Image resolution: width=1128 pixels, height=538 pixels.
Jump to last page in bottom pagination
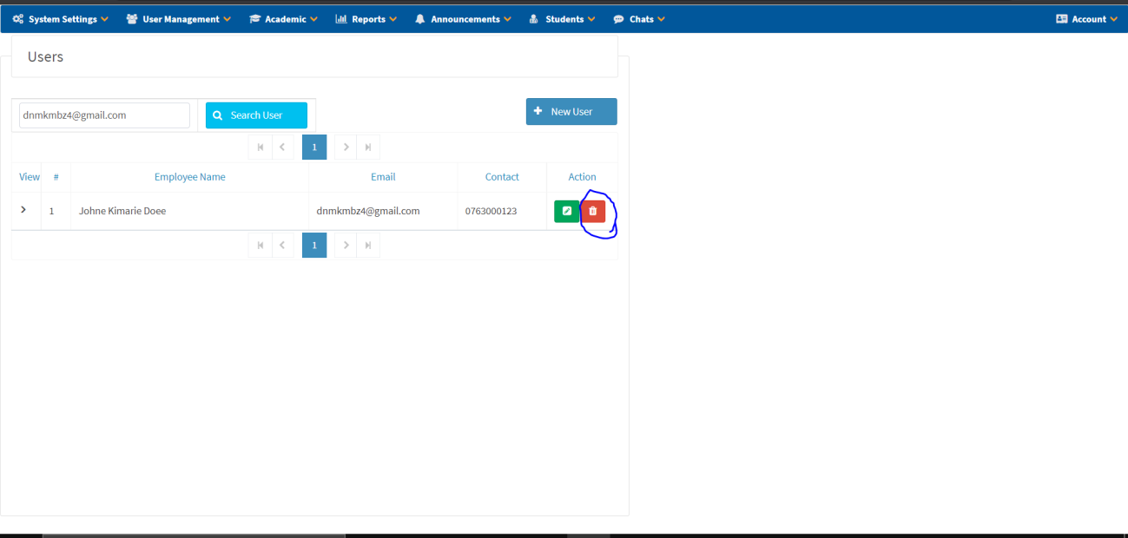point(368,246)
